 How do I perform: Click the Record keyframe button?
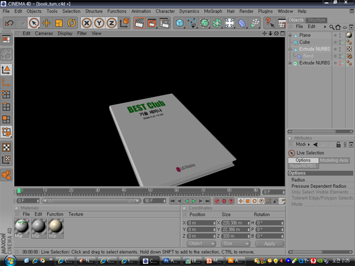(x=217, y=201)
